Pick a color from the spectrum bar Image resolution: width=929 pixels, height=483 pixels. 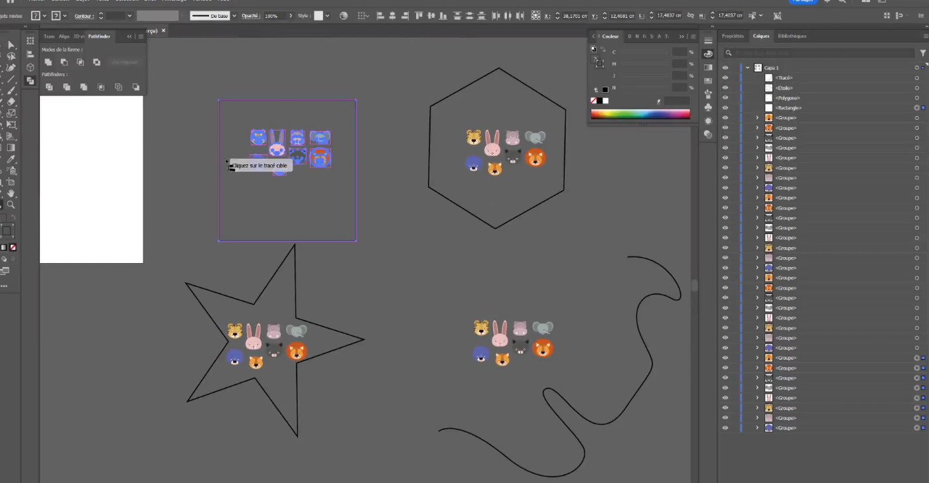(x=640, y=113)
